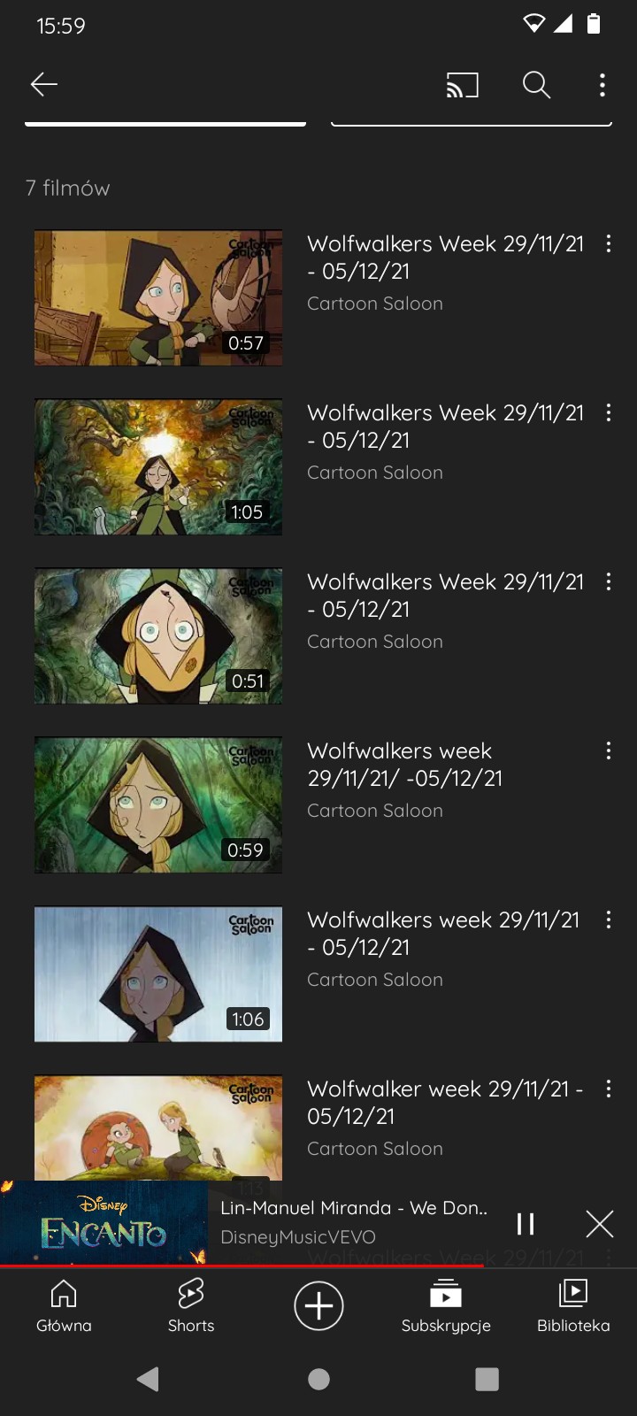This screenshot has height=1416, width=637.
Task: Open the Wolfwalker week 29/11/21 title
Action: (x=445, y=1102)
